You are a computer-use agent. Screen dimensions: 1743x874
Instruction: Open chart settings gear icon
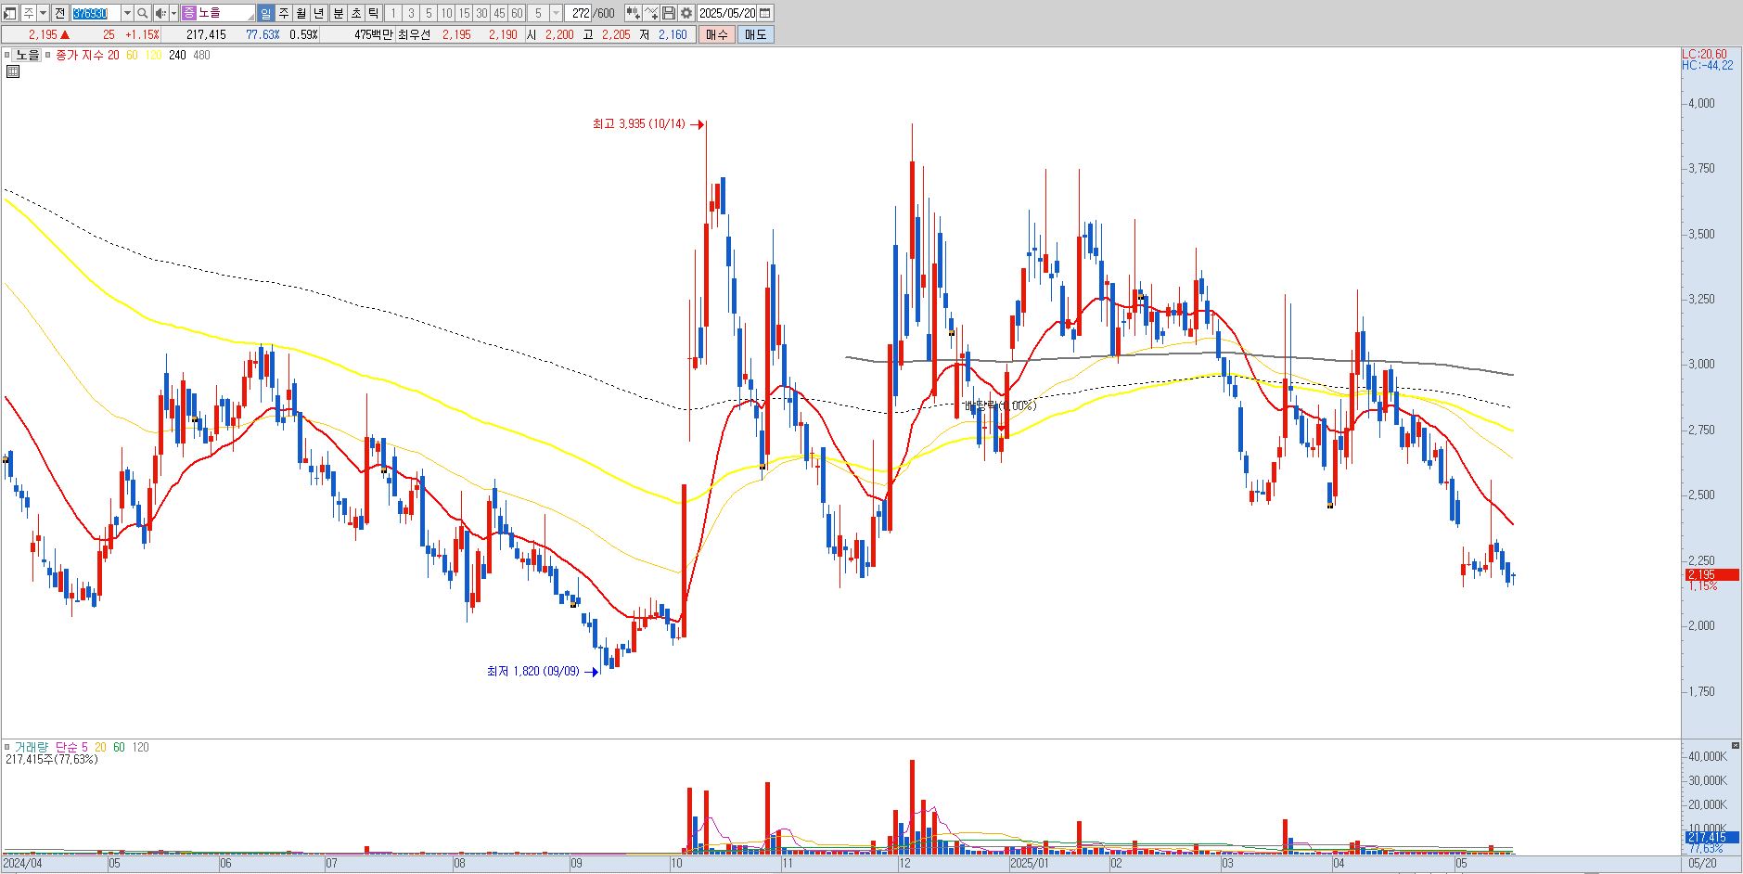tap(686, 13)
